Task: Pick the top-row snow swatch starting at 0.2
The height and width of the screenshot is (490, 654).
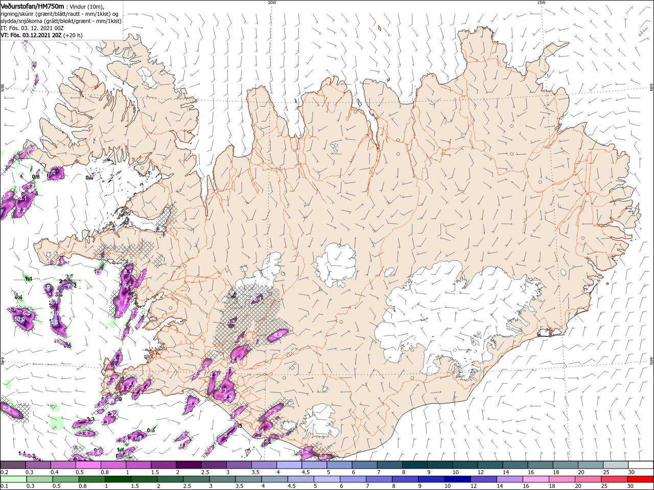Action: pos(13,465)
